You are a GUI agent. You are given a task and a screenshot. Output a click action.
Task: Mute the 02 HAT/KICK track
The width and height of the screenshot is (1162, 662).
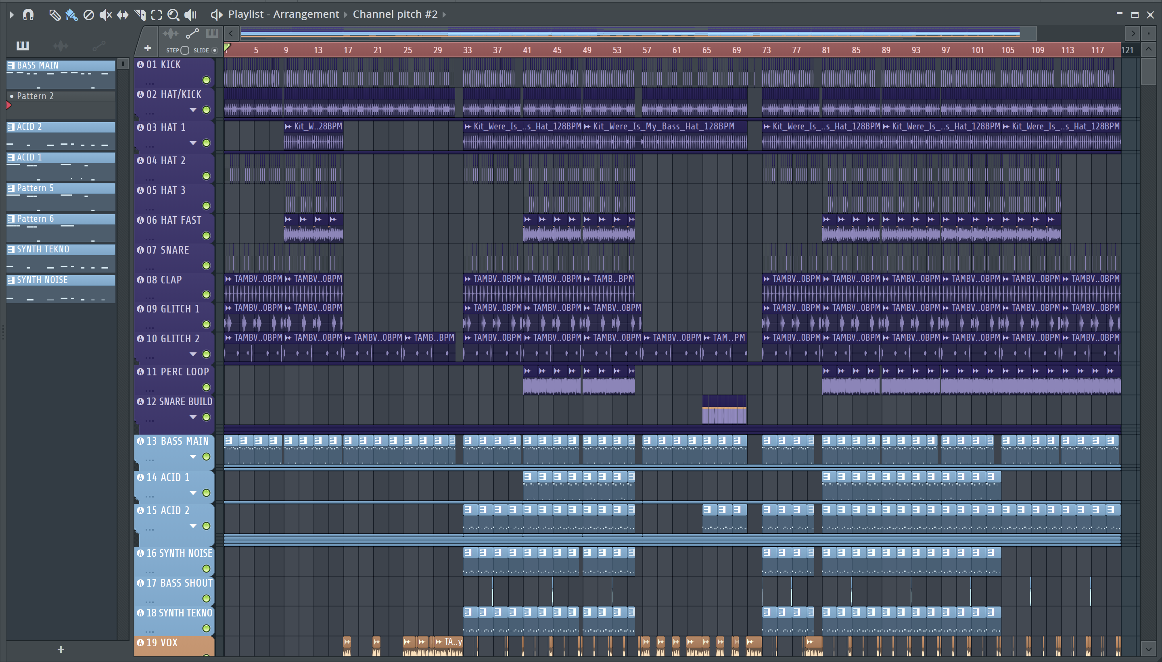click(206, 110)
